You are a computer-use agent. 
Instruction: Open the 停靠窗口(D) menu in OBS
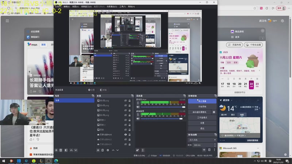tap(86, 7)
